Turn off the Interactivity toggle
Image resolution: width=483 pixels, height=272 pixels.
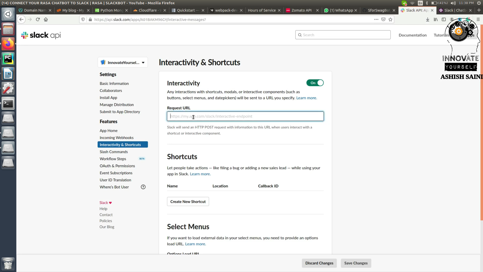(x=315, y=83)
